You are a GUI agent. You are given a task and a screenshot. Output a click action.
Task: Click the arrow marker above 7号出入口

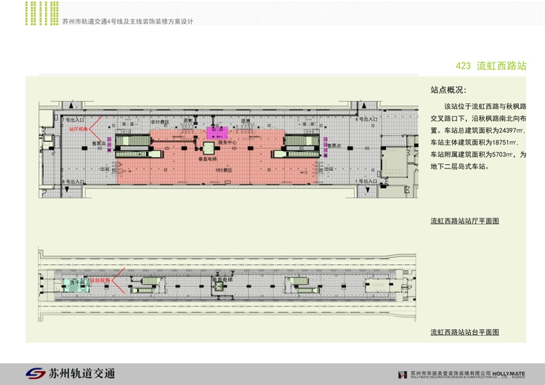[x=71, y=105]
